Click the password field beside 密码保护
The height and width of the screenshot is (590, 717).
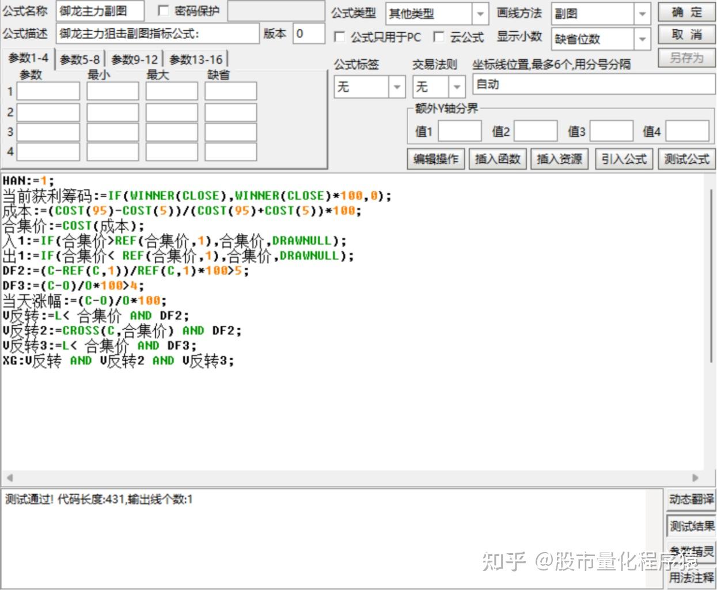(x=276, y=10)
